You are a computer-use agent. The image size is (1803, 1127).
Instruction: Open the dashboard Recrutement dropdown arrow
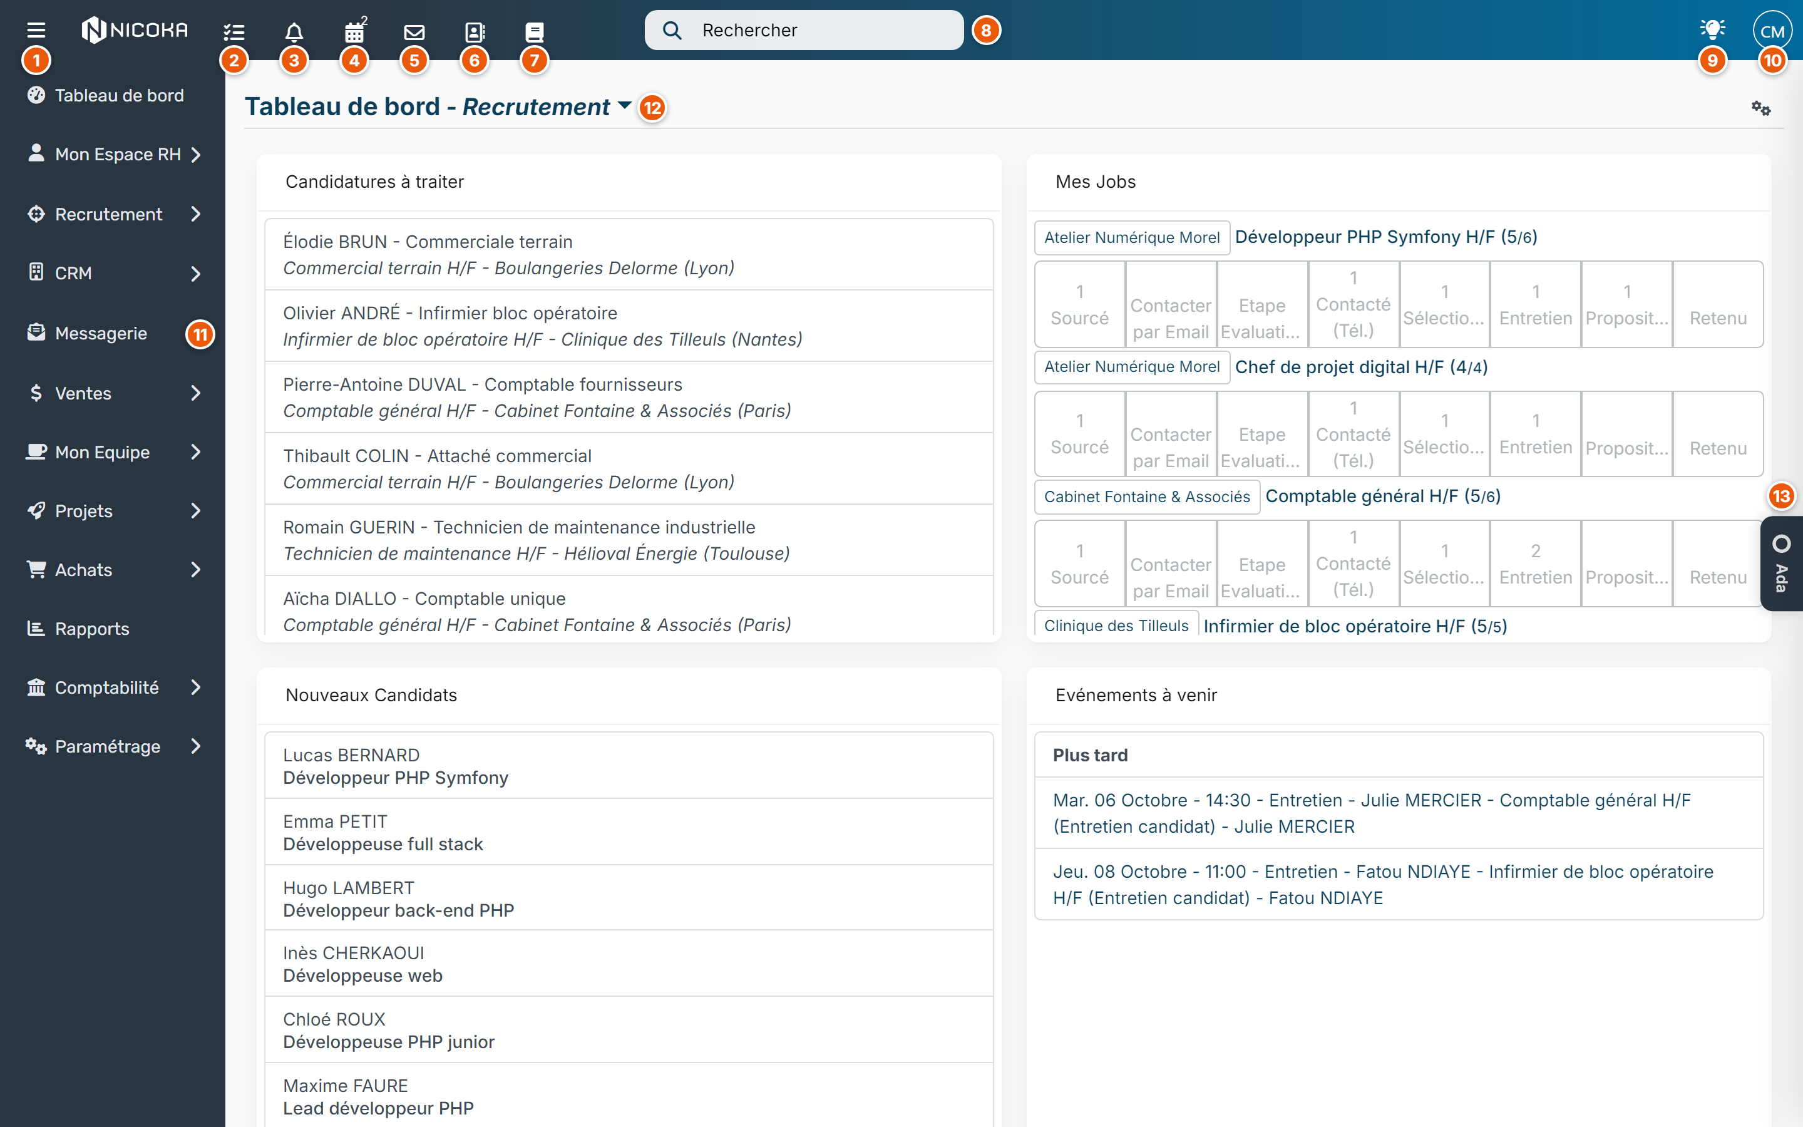coord(624,106)
